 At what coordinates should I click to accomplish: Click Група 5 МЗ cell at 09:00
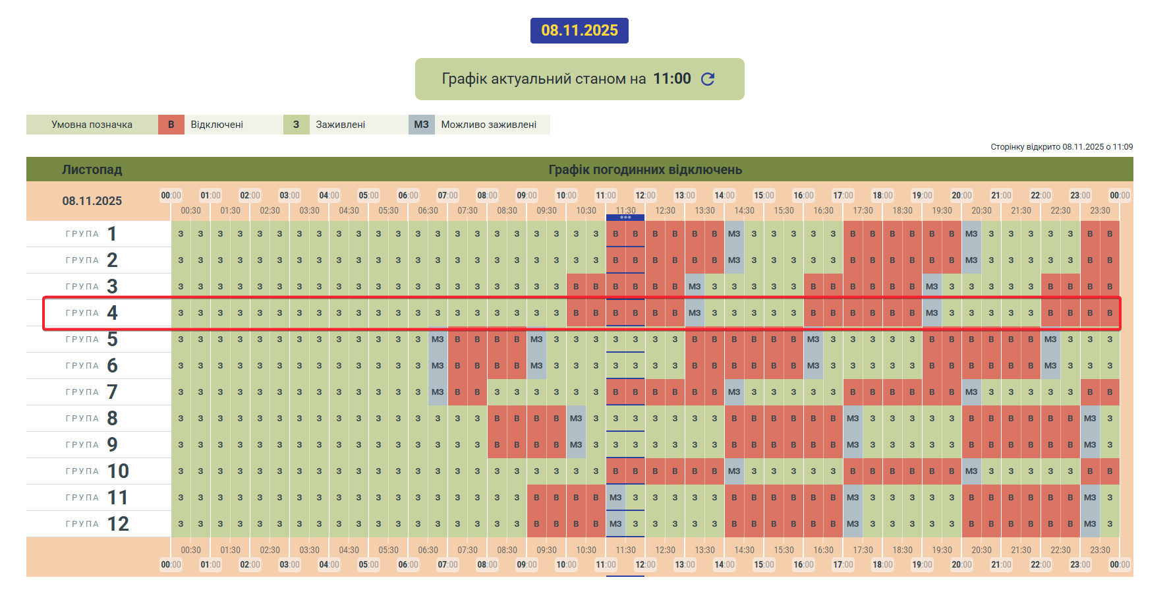pyautogui.click(x=536, y=340)
